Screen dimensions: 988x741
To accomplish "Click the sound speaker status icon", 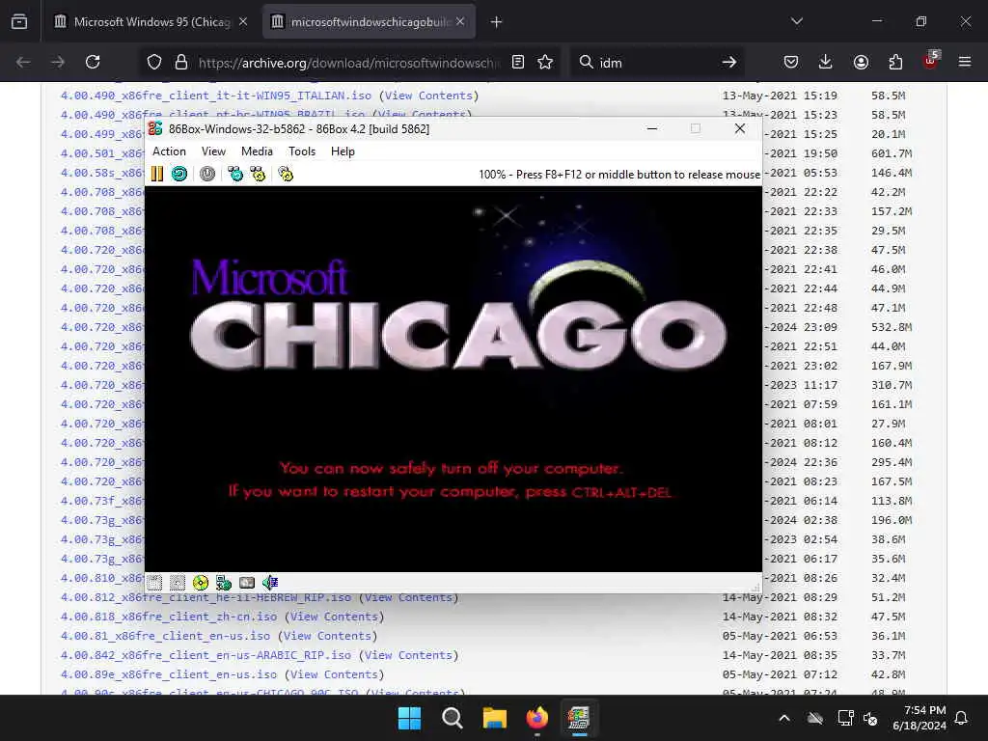I will click(x=270, y=583).
